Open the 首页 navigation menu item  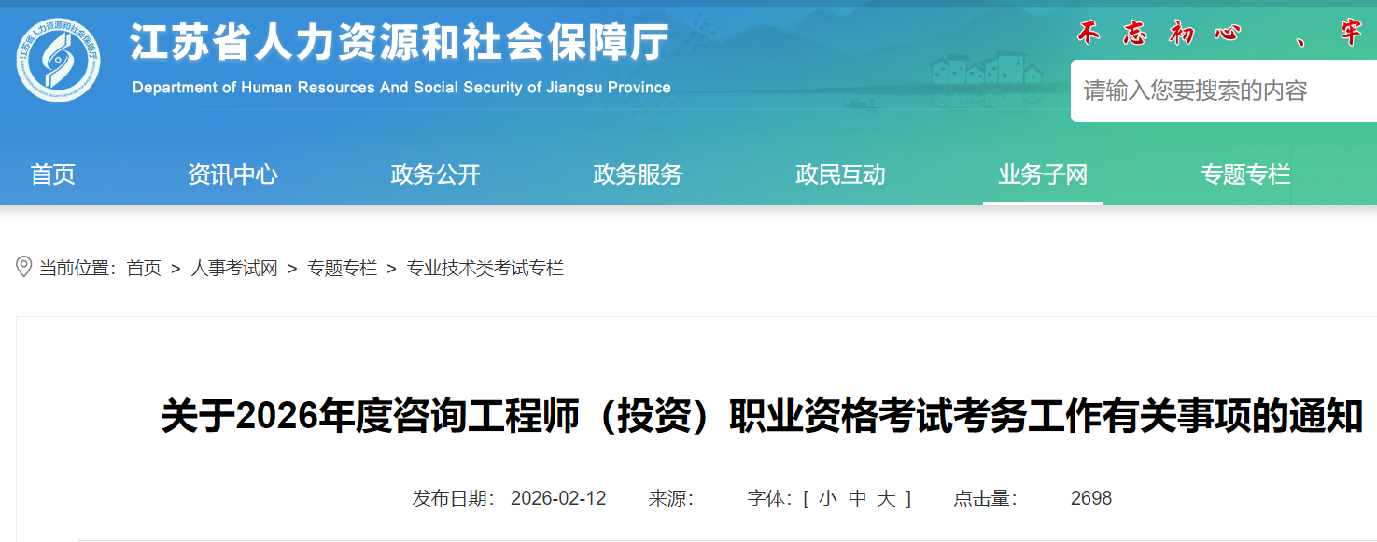[x=53, y=174]
